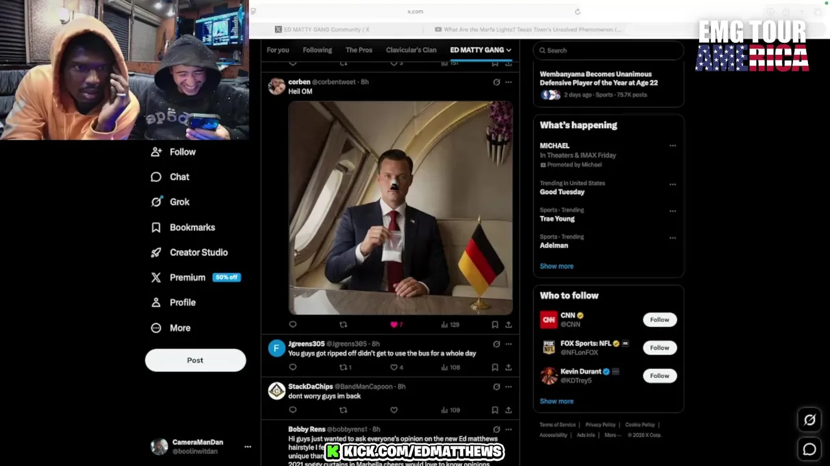830x466 pixels.
Task: Click the white Post button
Action: pos(195,361)
